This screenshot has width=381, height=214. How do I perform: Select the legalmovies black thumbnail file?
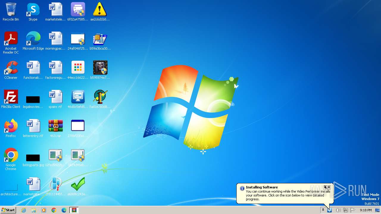click(33, 102)
